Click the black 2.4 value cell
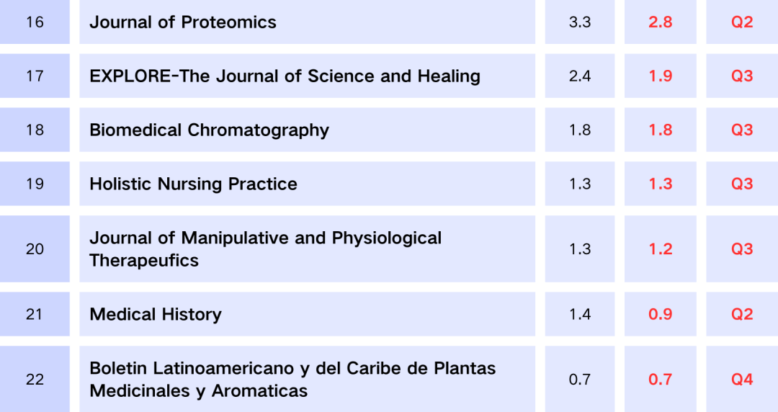 tap(579, 76)
